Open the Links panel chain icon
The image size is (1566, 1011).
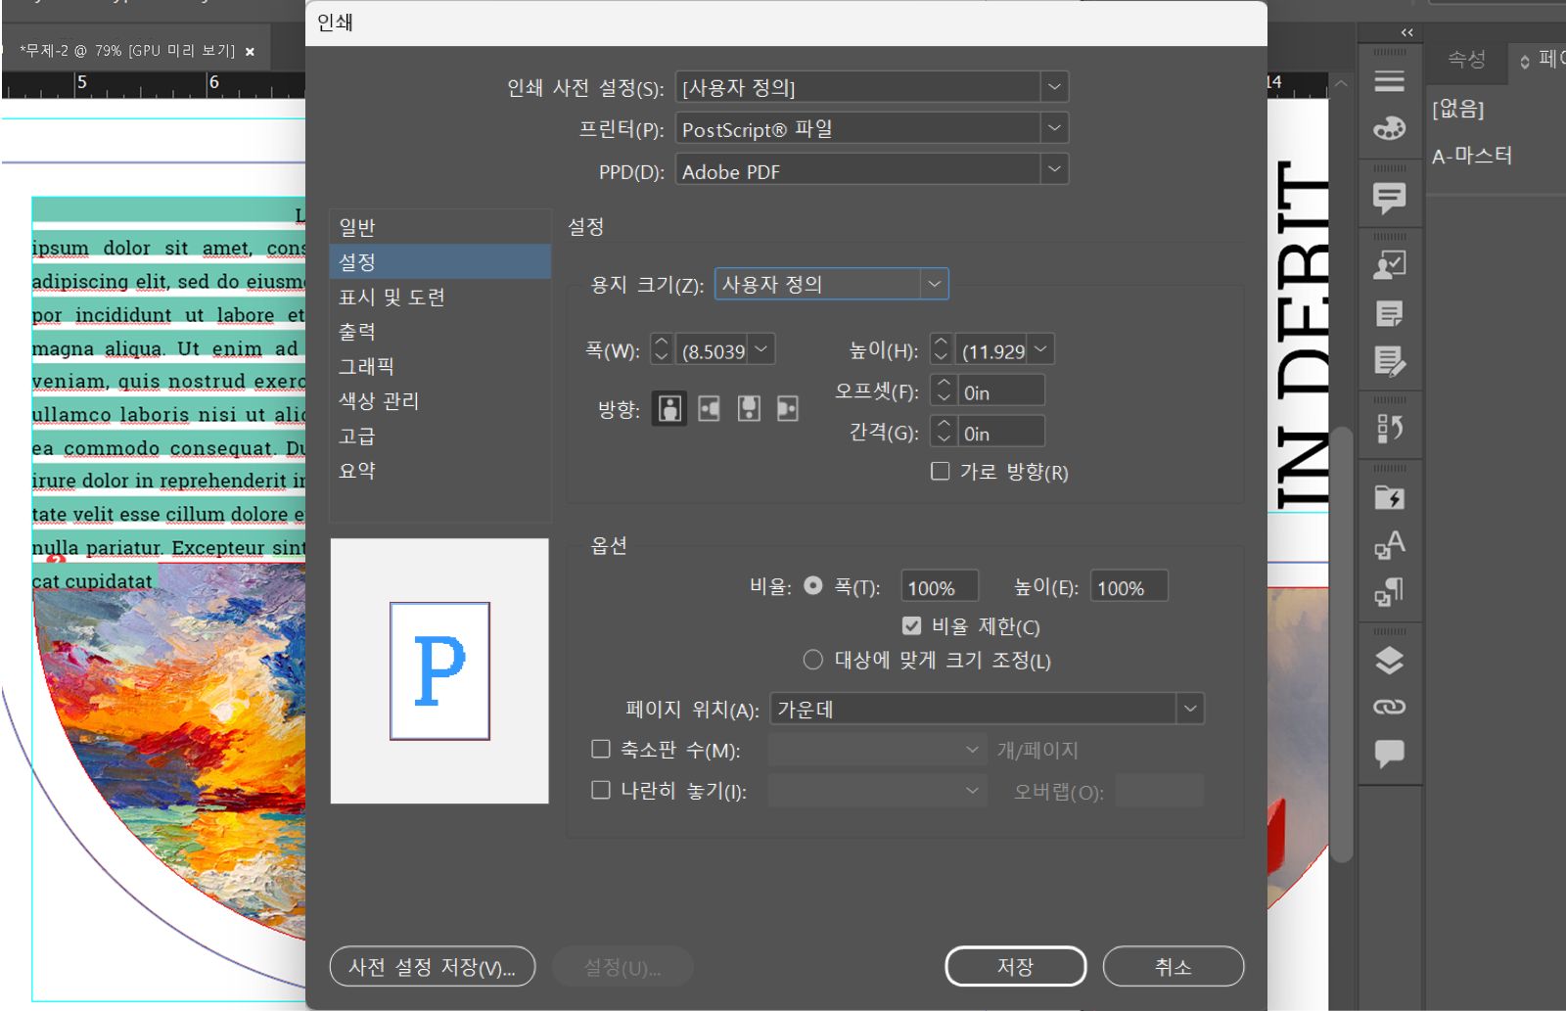click(x=1389, y=707)
